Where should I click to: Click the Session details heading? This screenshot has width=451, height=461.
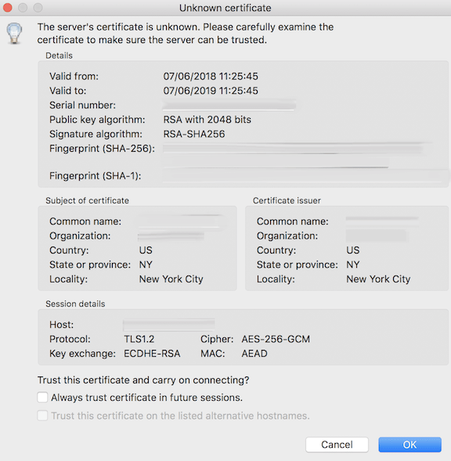[75, 304]
